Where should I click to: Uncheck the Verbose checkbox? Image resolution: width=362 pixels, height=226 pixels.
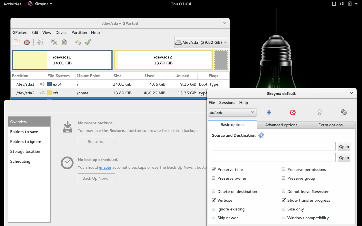coord(214,200)
